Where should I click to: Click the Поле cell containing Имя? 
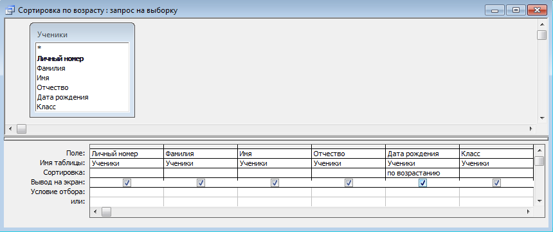coord(275,154)
